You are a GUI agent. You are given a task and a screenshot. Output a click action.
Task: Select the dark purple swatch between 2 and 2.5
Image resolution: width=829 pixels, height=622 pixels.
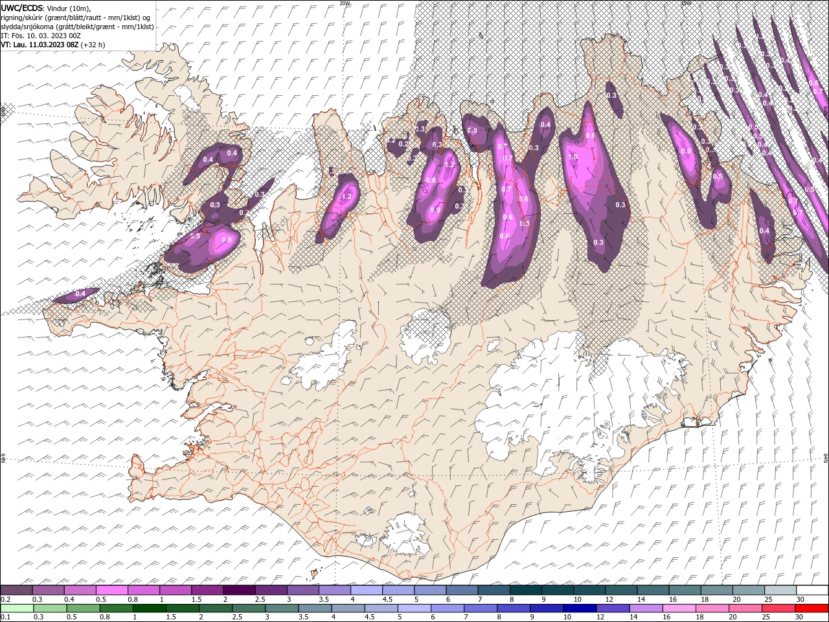click(239, 590)
